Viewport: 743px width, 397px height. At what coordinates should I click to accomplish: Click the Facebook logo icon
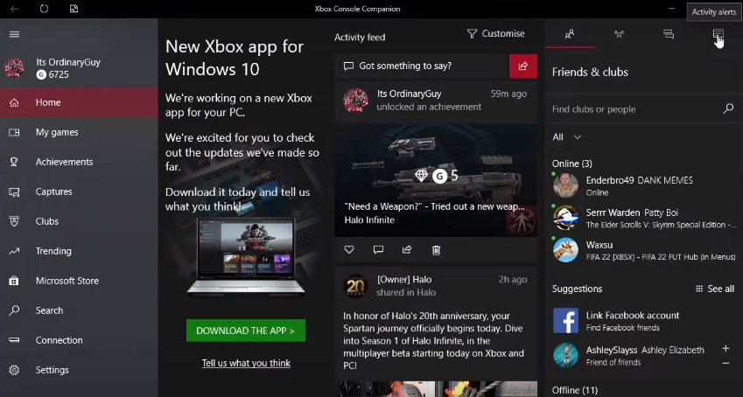pyautogui.click(x=565, y=321)
